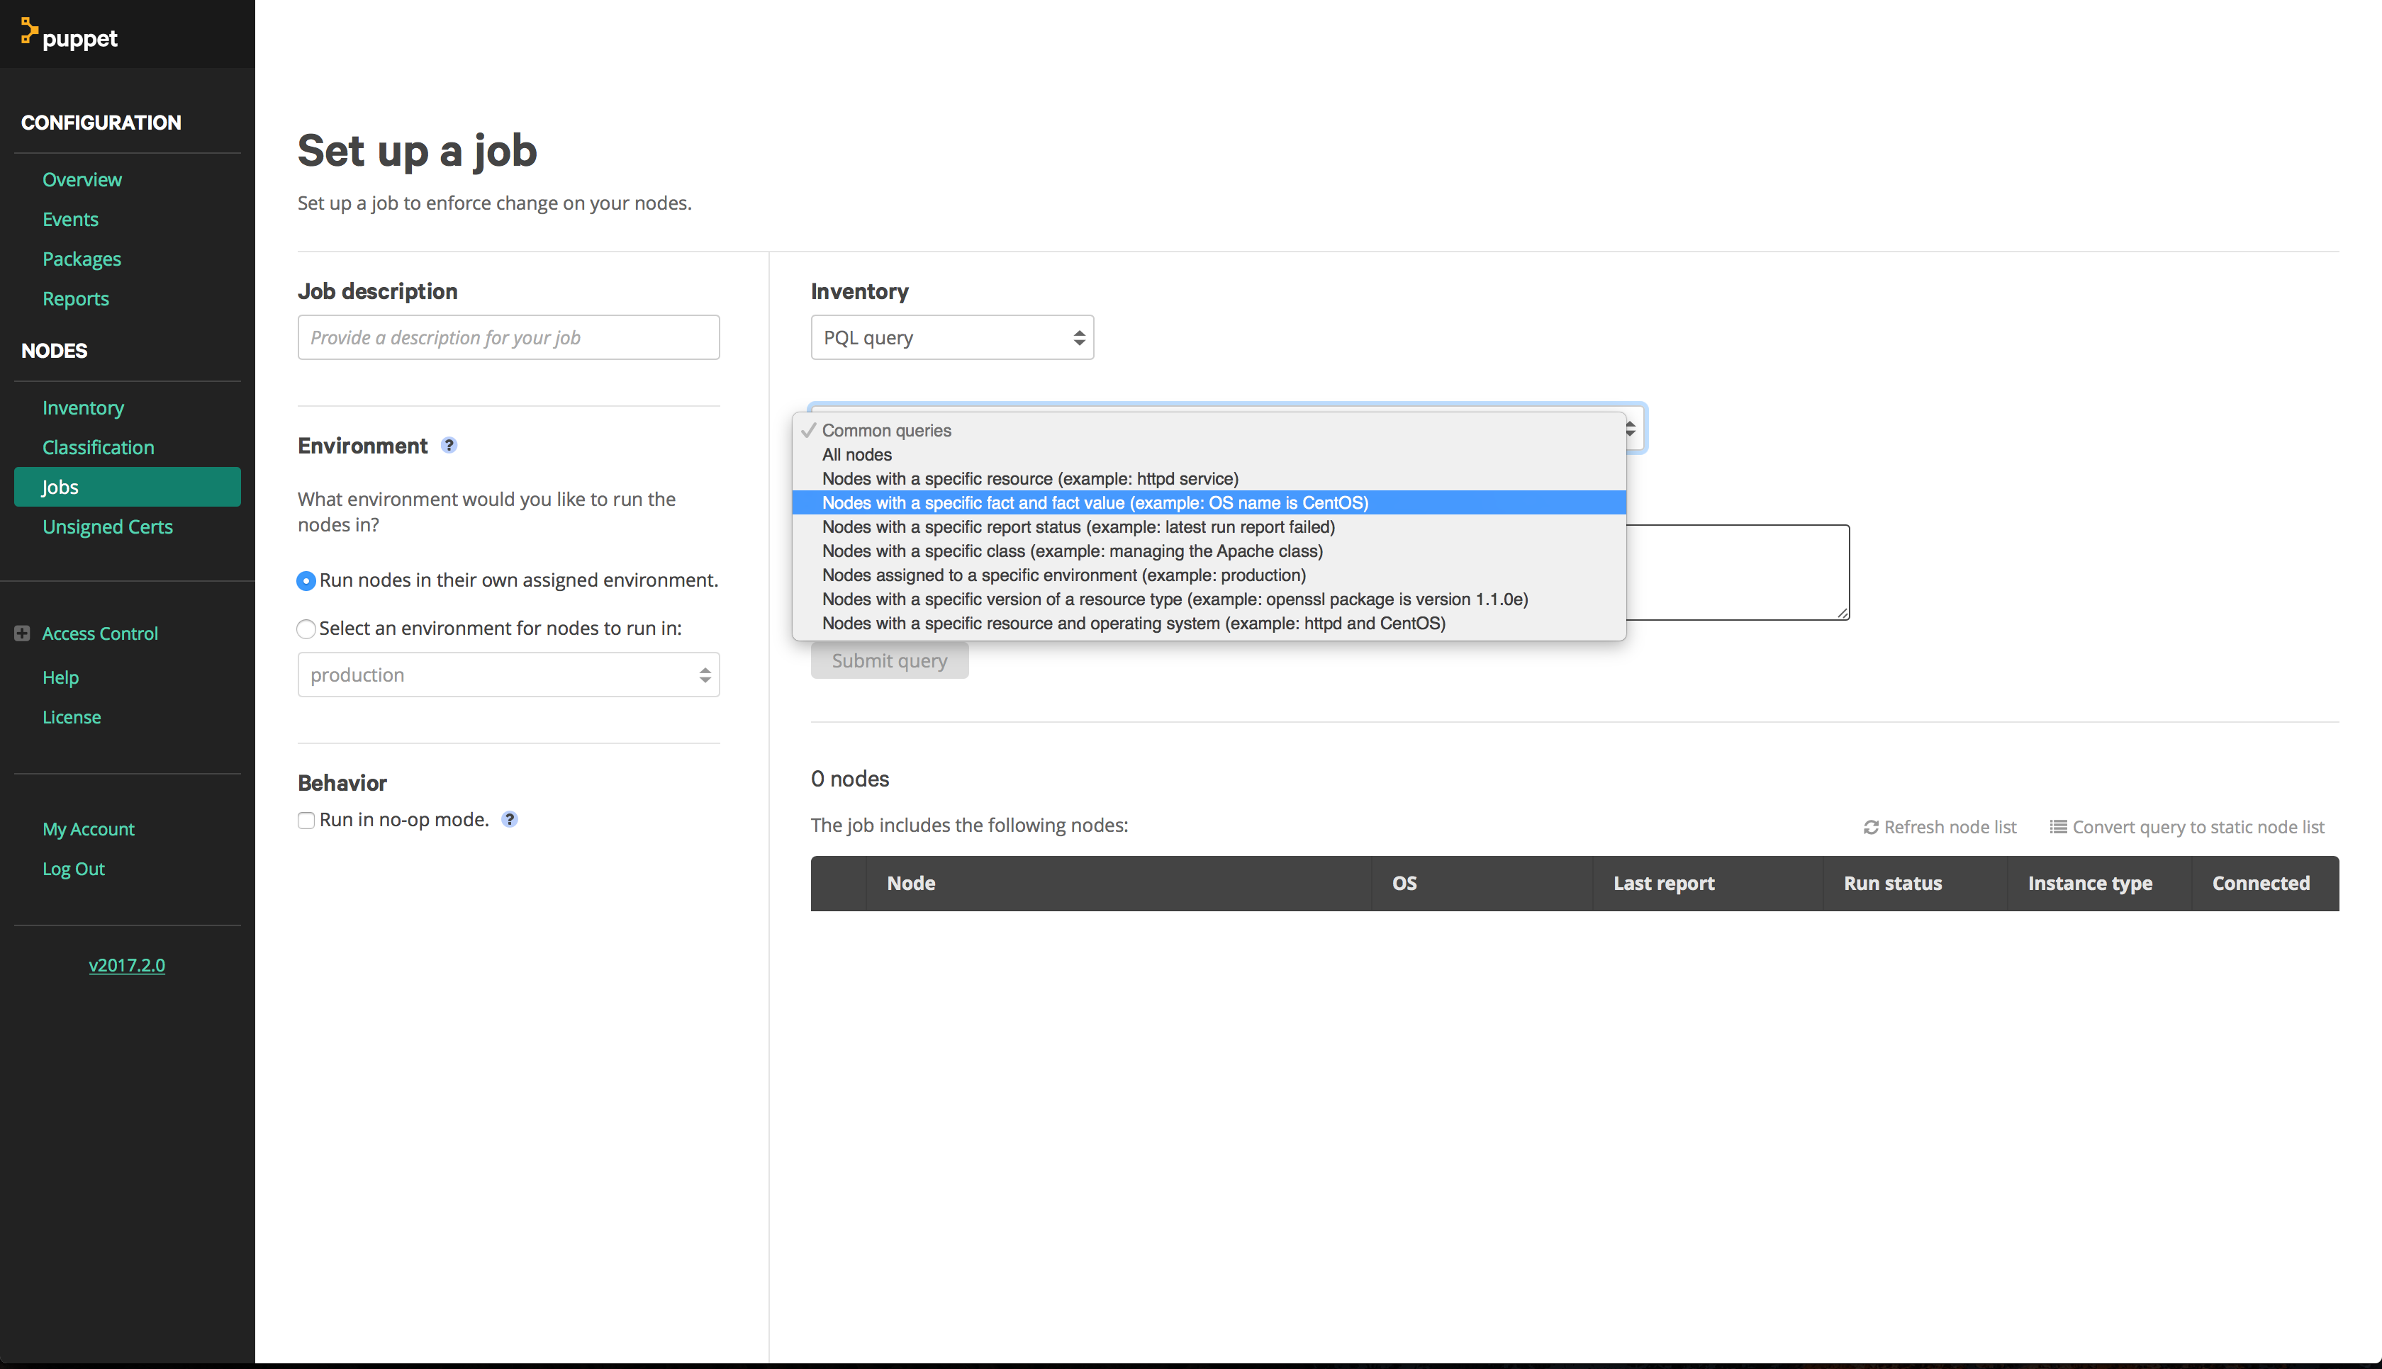2382x1369 pixels.
Task: Enable run in no-op mode checkbox
Action: 306,820
